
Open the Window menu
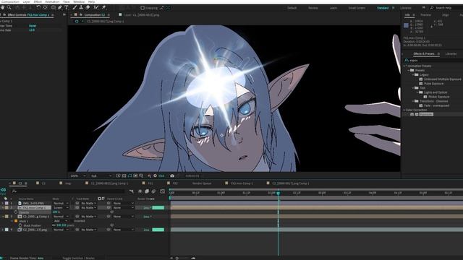[79, 1]
